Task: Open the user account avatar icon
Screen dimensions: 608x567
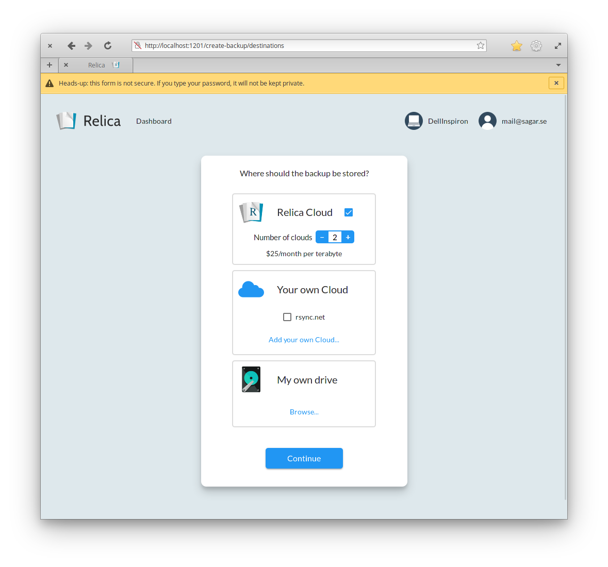Action: click(487, 121)
